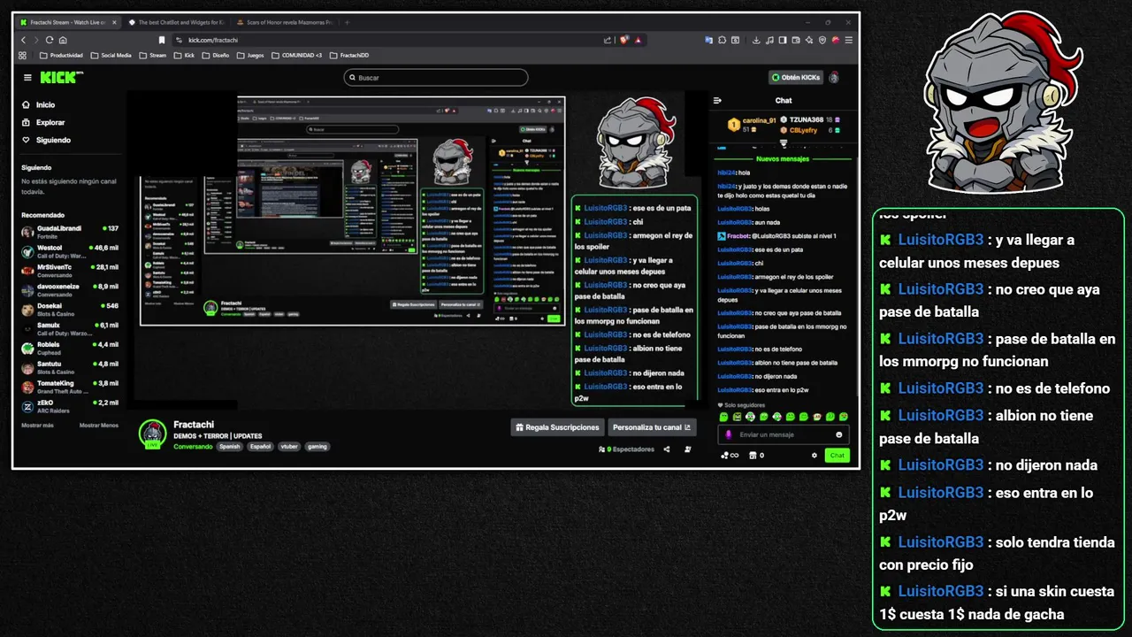
Task: Click TZUNA368 in leaderboard
Action: pos(807,119)
